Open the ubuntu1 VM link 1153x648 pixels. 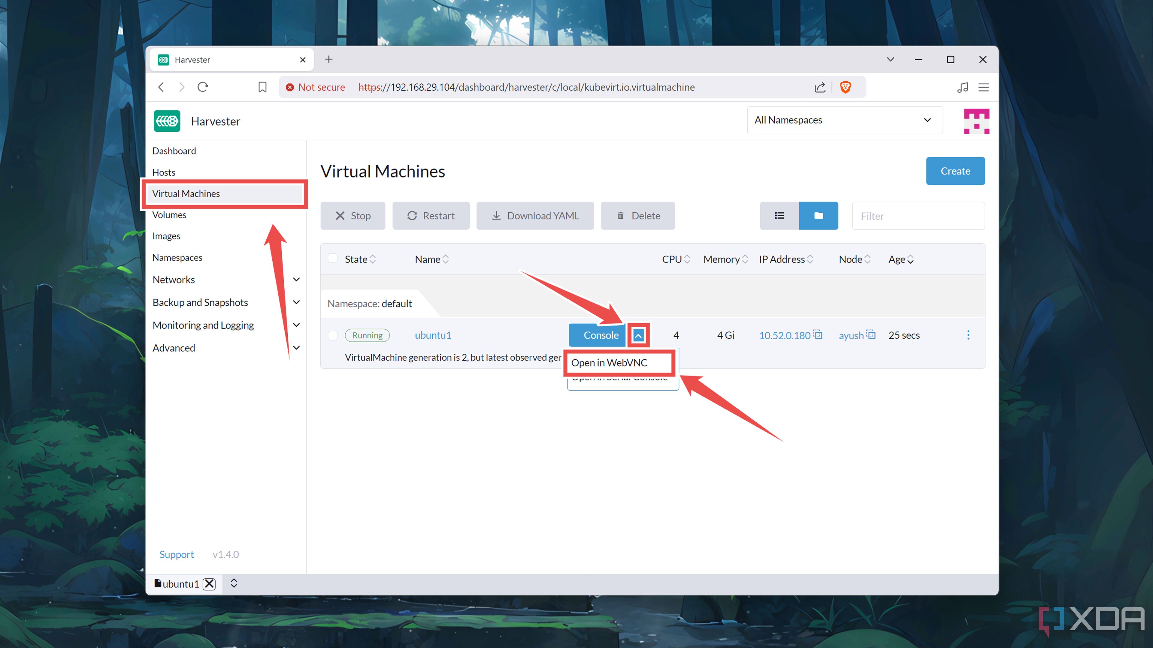pyautogui.click(x=433, y=335)
